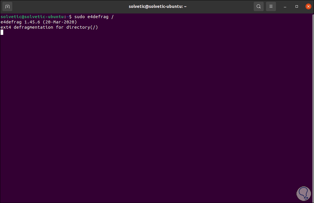The width and height of the screenshot is (314, 203).
Task: Close the terminal window
Action: coord(308,7)
